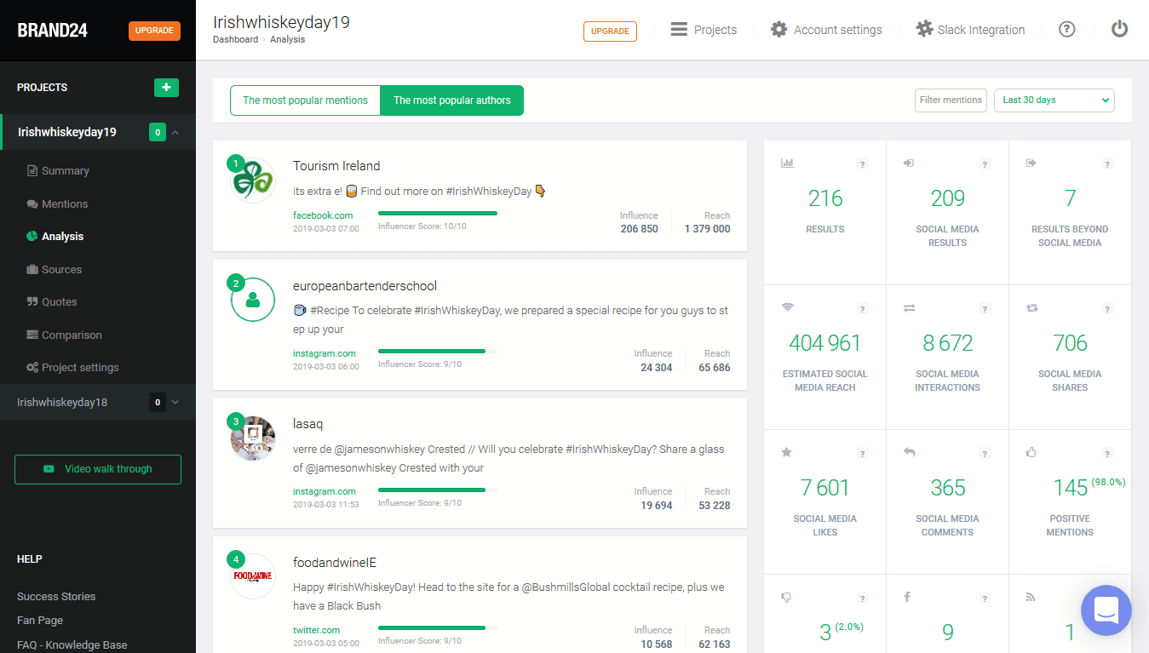Click the Filter mentions input field

tap(951, 100)
